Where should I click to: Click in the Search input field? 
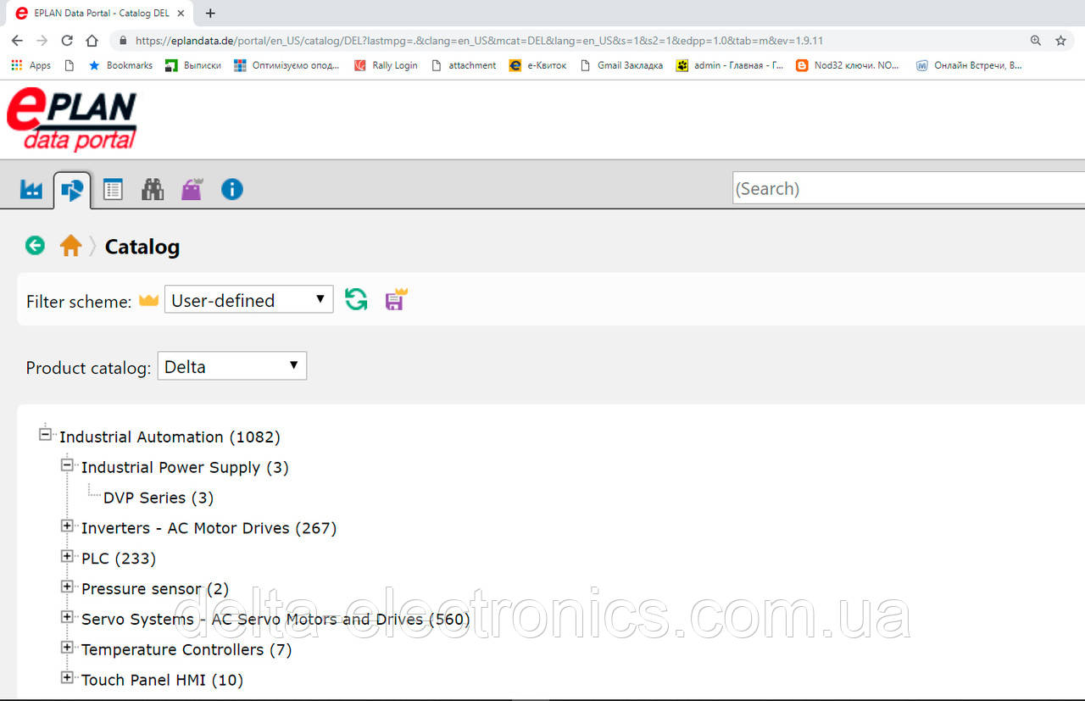click(x=909, y=188)
